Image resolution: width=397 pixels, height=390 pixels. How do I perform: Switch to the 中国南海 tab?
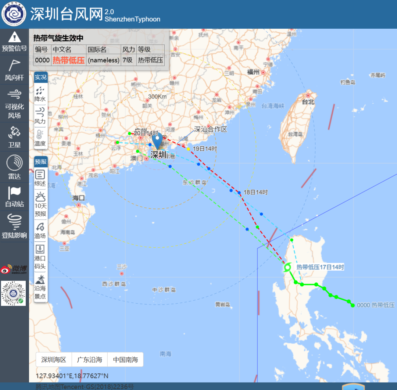pos(125,359)
